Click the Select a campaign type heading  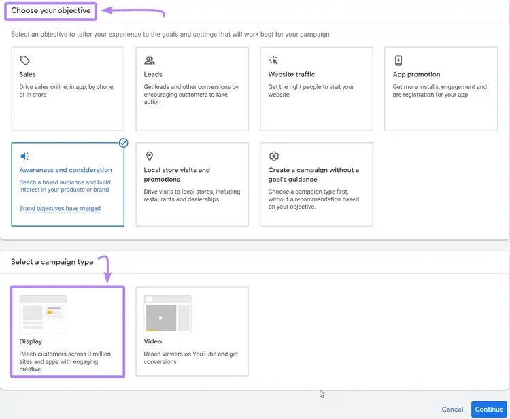[x=52, y=262]
